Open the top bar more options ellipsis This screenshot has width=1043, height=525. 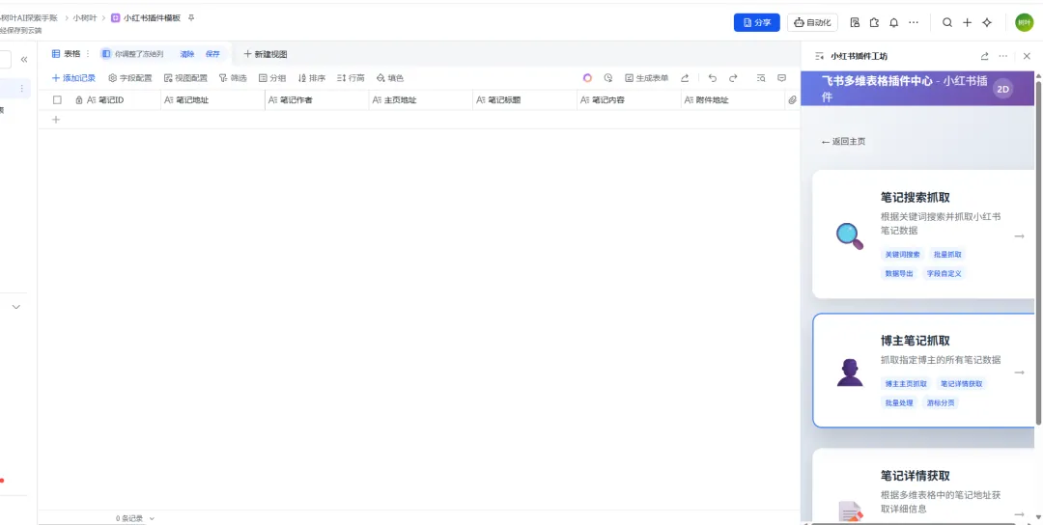point(914,22)
